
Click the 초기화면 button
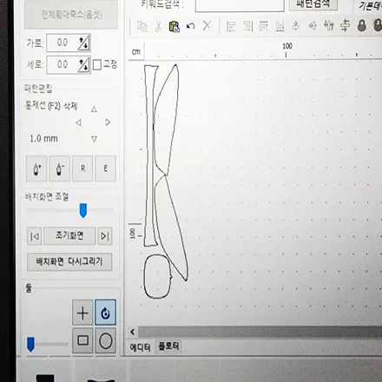pyautogui.click(x=69, y=235)
